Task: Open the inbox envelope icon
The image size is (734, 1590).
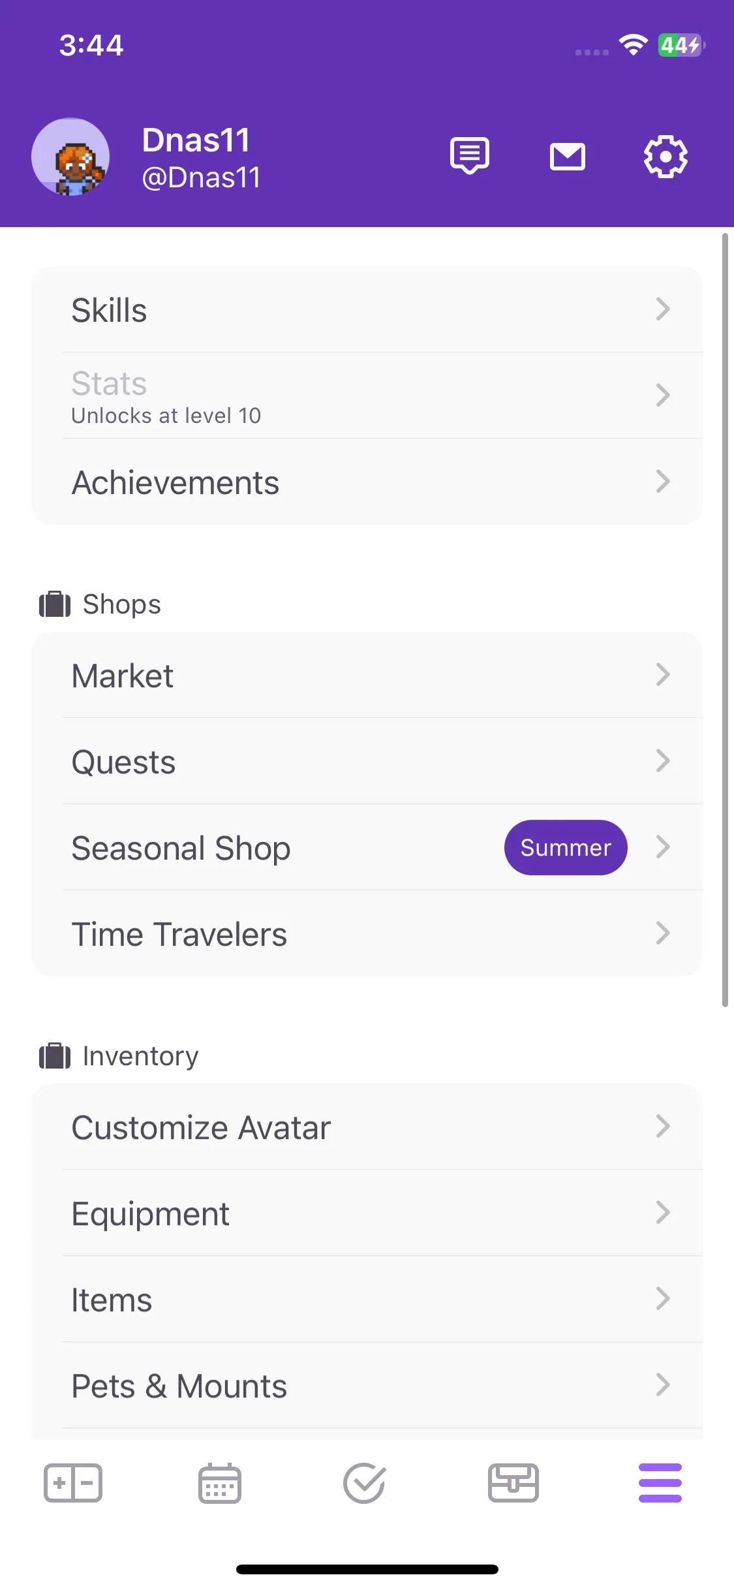Action: (568, 157)
